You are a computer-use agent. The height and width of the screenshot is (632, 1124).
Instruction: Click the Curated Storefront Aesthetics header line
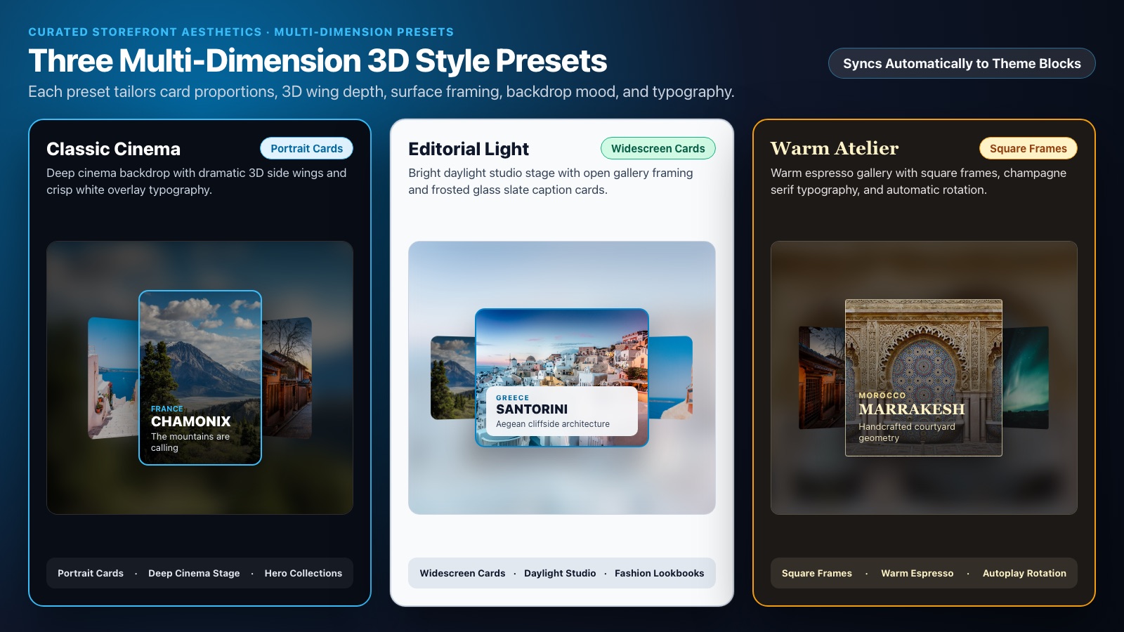241,32
